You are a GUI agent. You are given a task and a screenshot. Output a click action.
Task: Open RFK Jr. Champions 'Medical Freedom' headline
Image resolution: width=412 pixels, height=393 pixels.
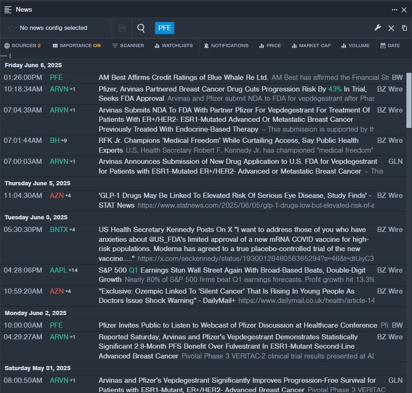point(228,145)
